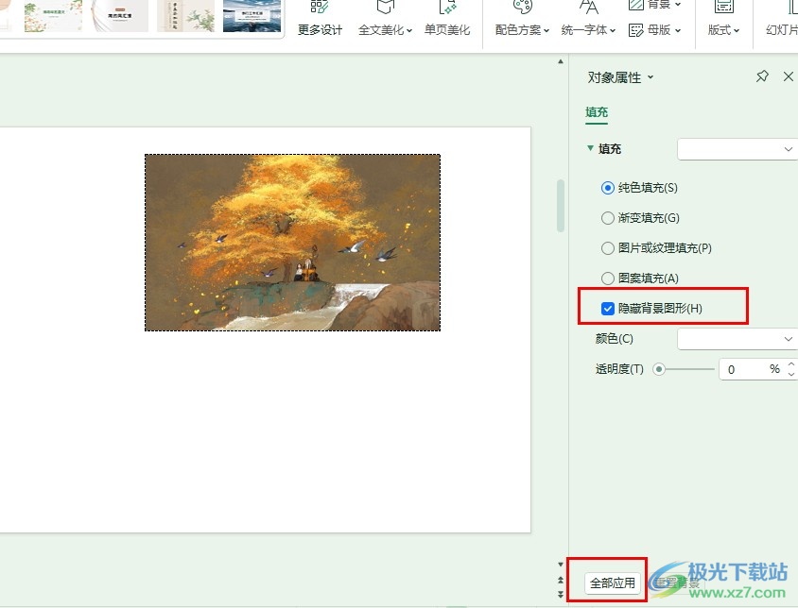Image resolution: width=798 pixels, height=608 pixels.
Task: Apply the blue ocean design thumbnail
Action: coord(252,16)
